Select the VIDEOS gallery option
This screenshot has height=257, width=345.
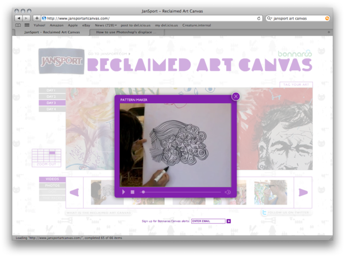point(52,179)
